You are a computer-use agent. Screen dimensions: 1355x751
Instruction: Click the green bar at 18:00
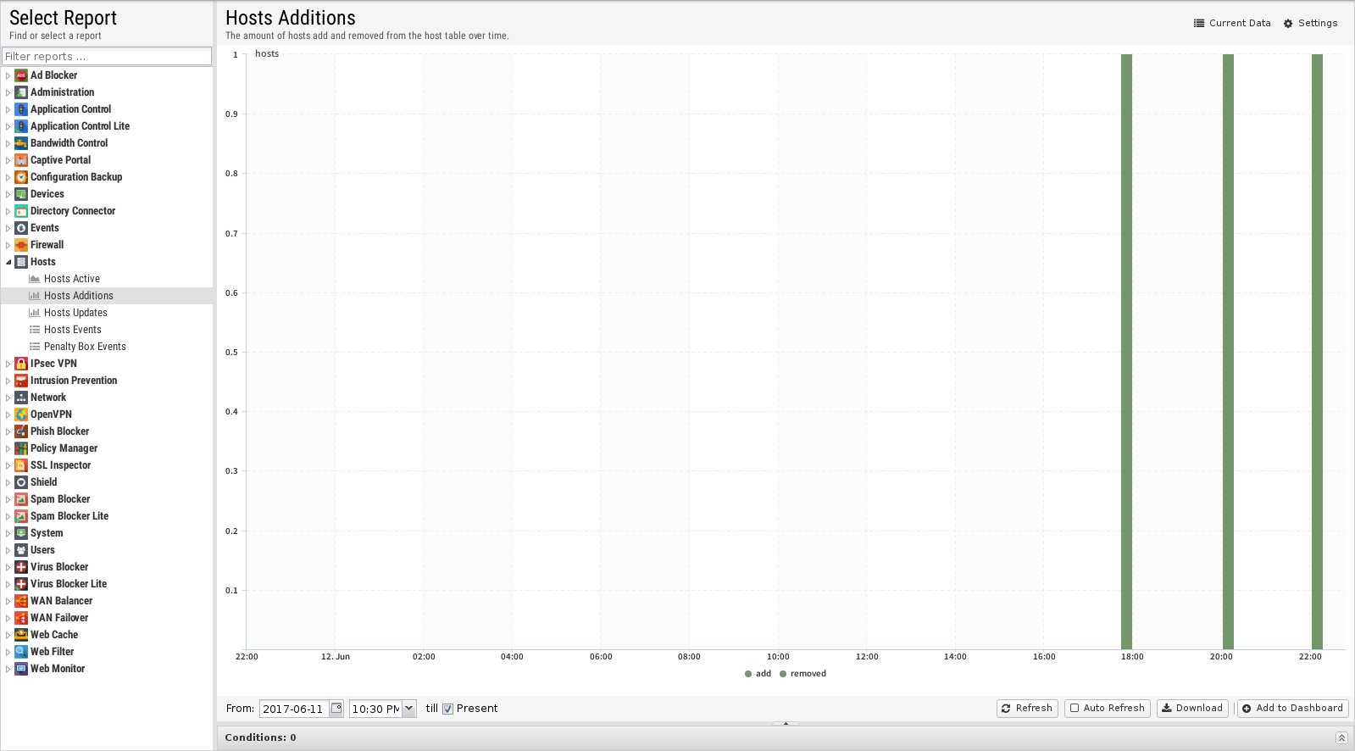(1126, 352)
